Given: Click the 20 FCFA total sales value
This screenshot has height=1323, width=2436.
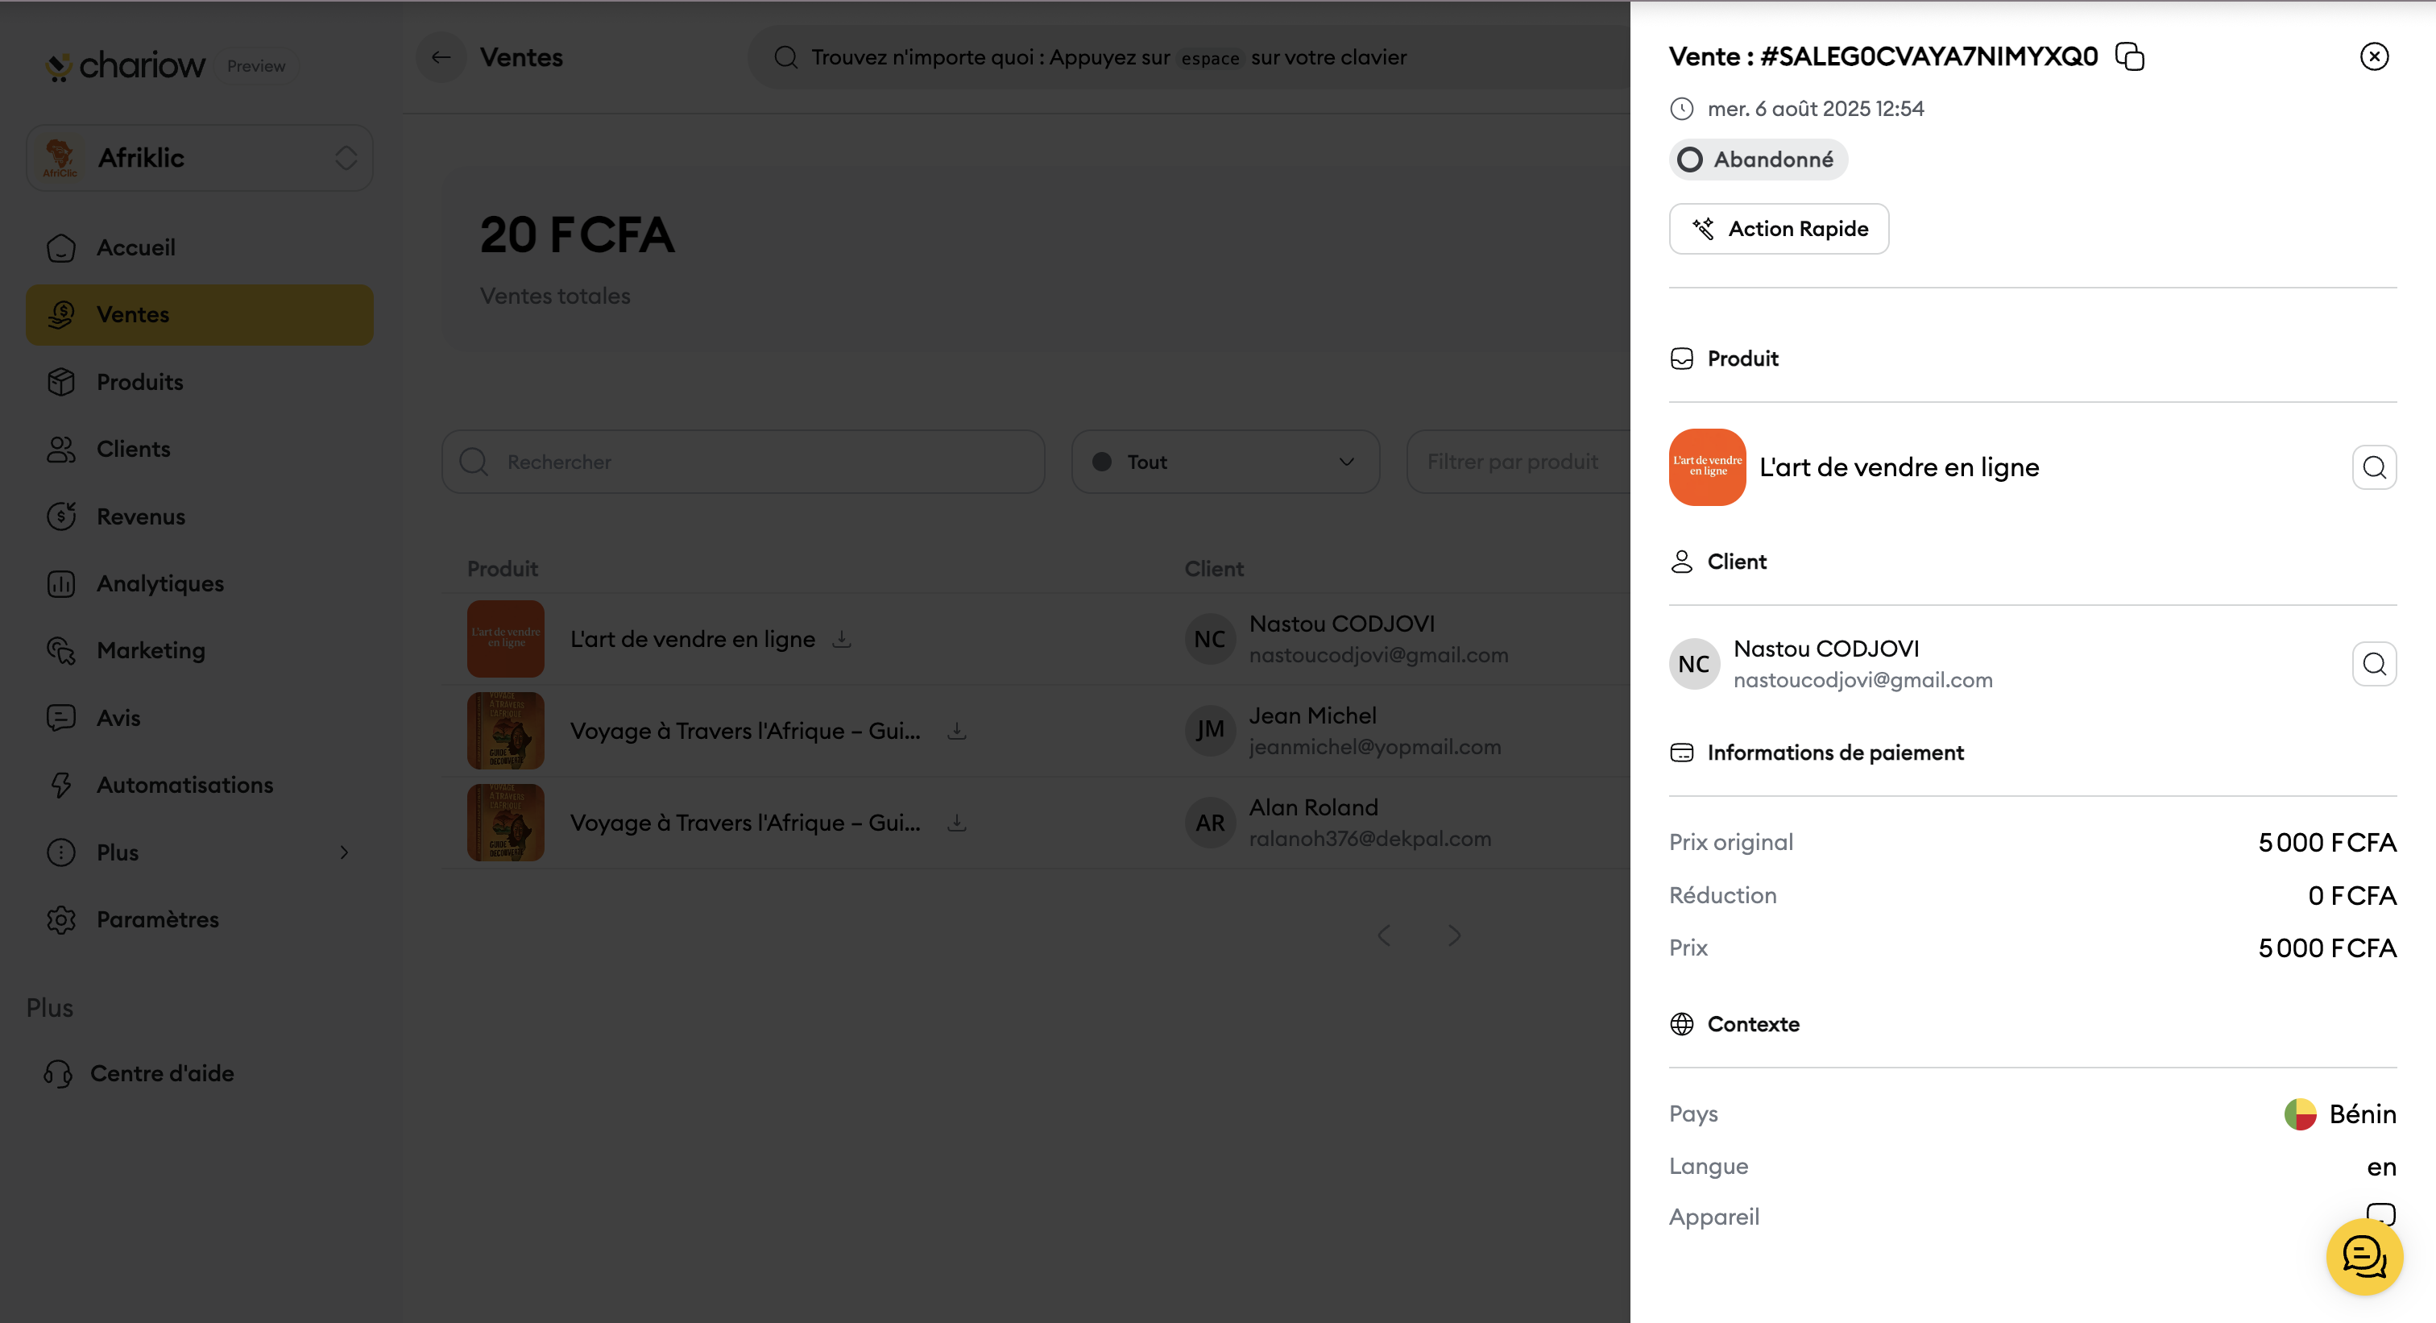Looking at the screenshot, I should point(577,235).
